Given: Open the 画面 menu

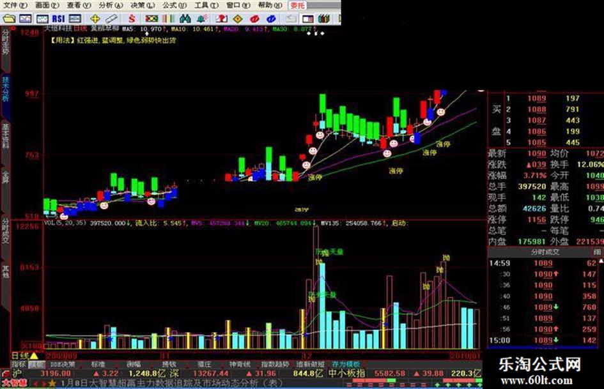Looking at the screenshot, I should [47, 5].
